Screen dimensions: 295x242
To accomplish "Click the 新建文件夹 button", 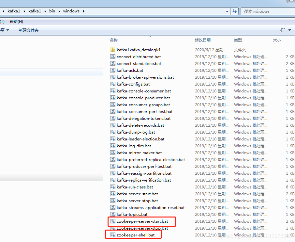I will pos(28,30).
